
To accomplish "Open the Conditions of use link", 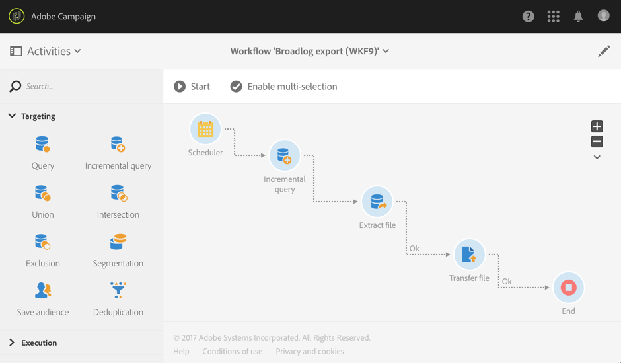I will 232,352.
